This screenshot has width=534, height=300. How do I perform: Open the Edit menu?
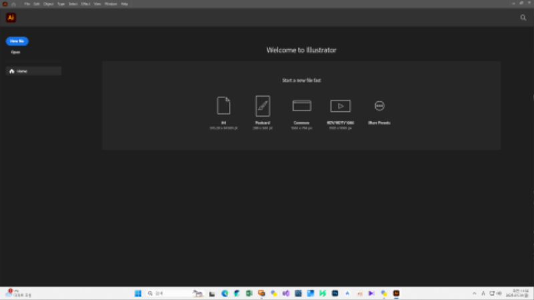pyautogui.click(x=37, y=4)
